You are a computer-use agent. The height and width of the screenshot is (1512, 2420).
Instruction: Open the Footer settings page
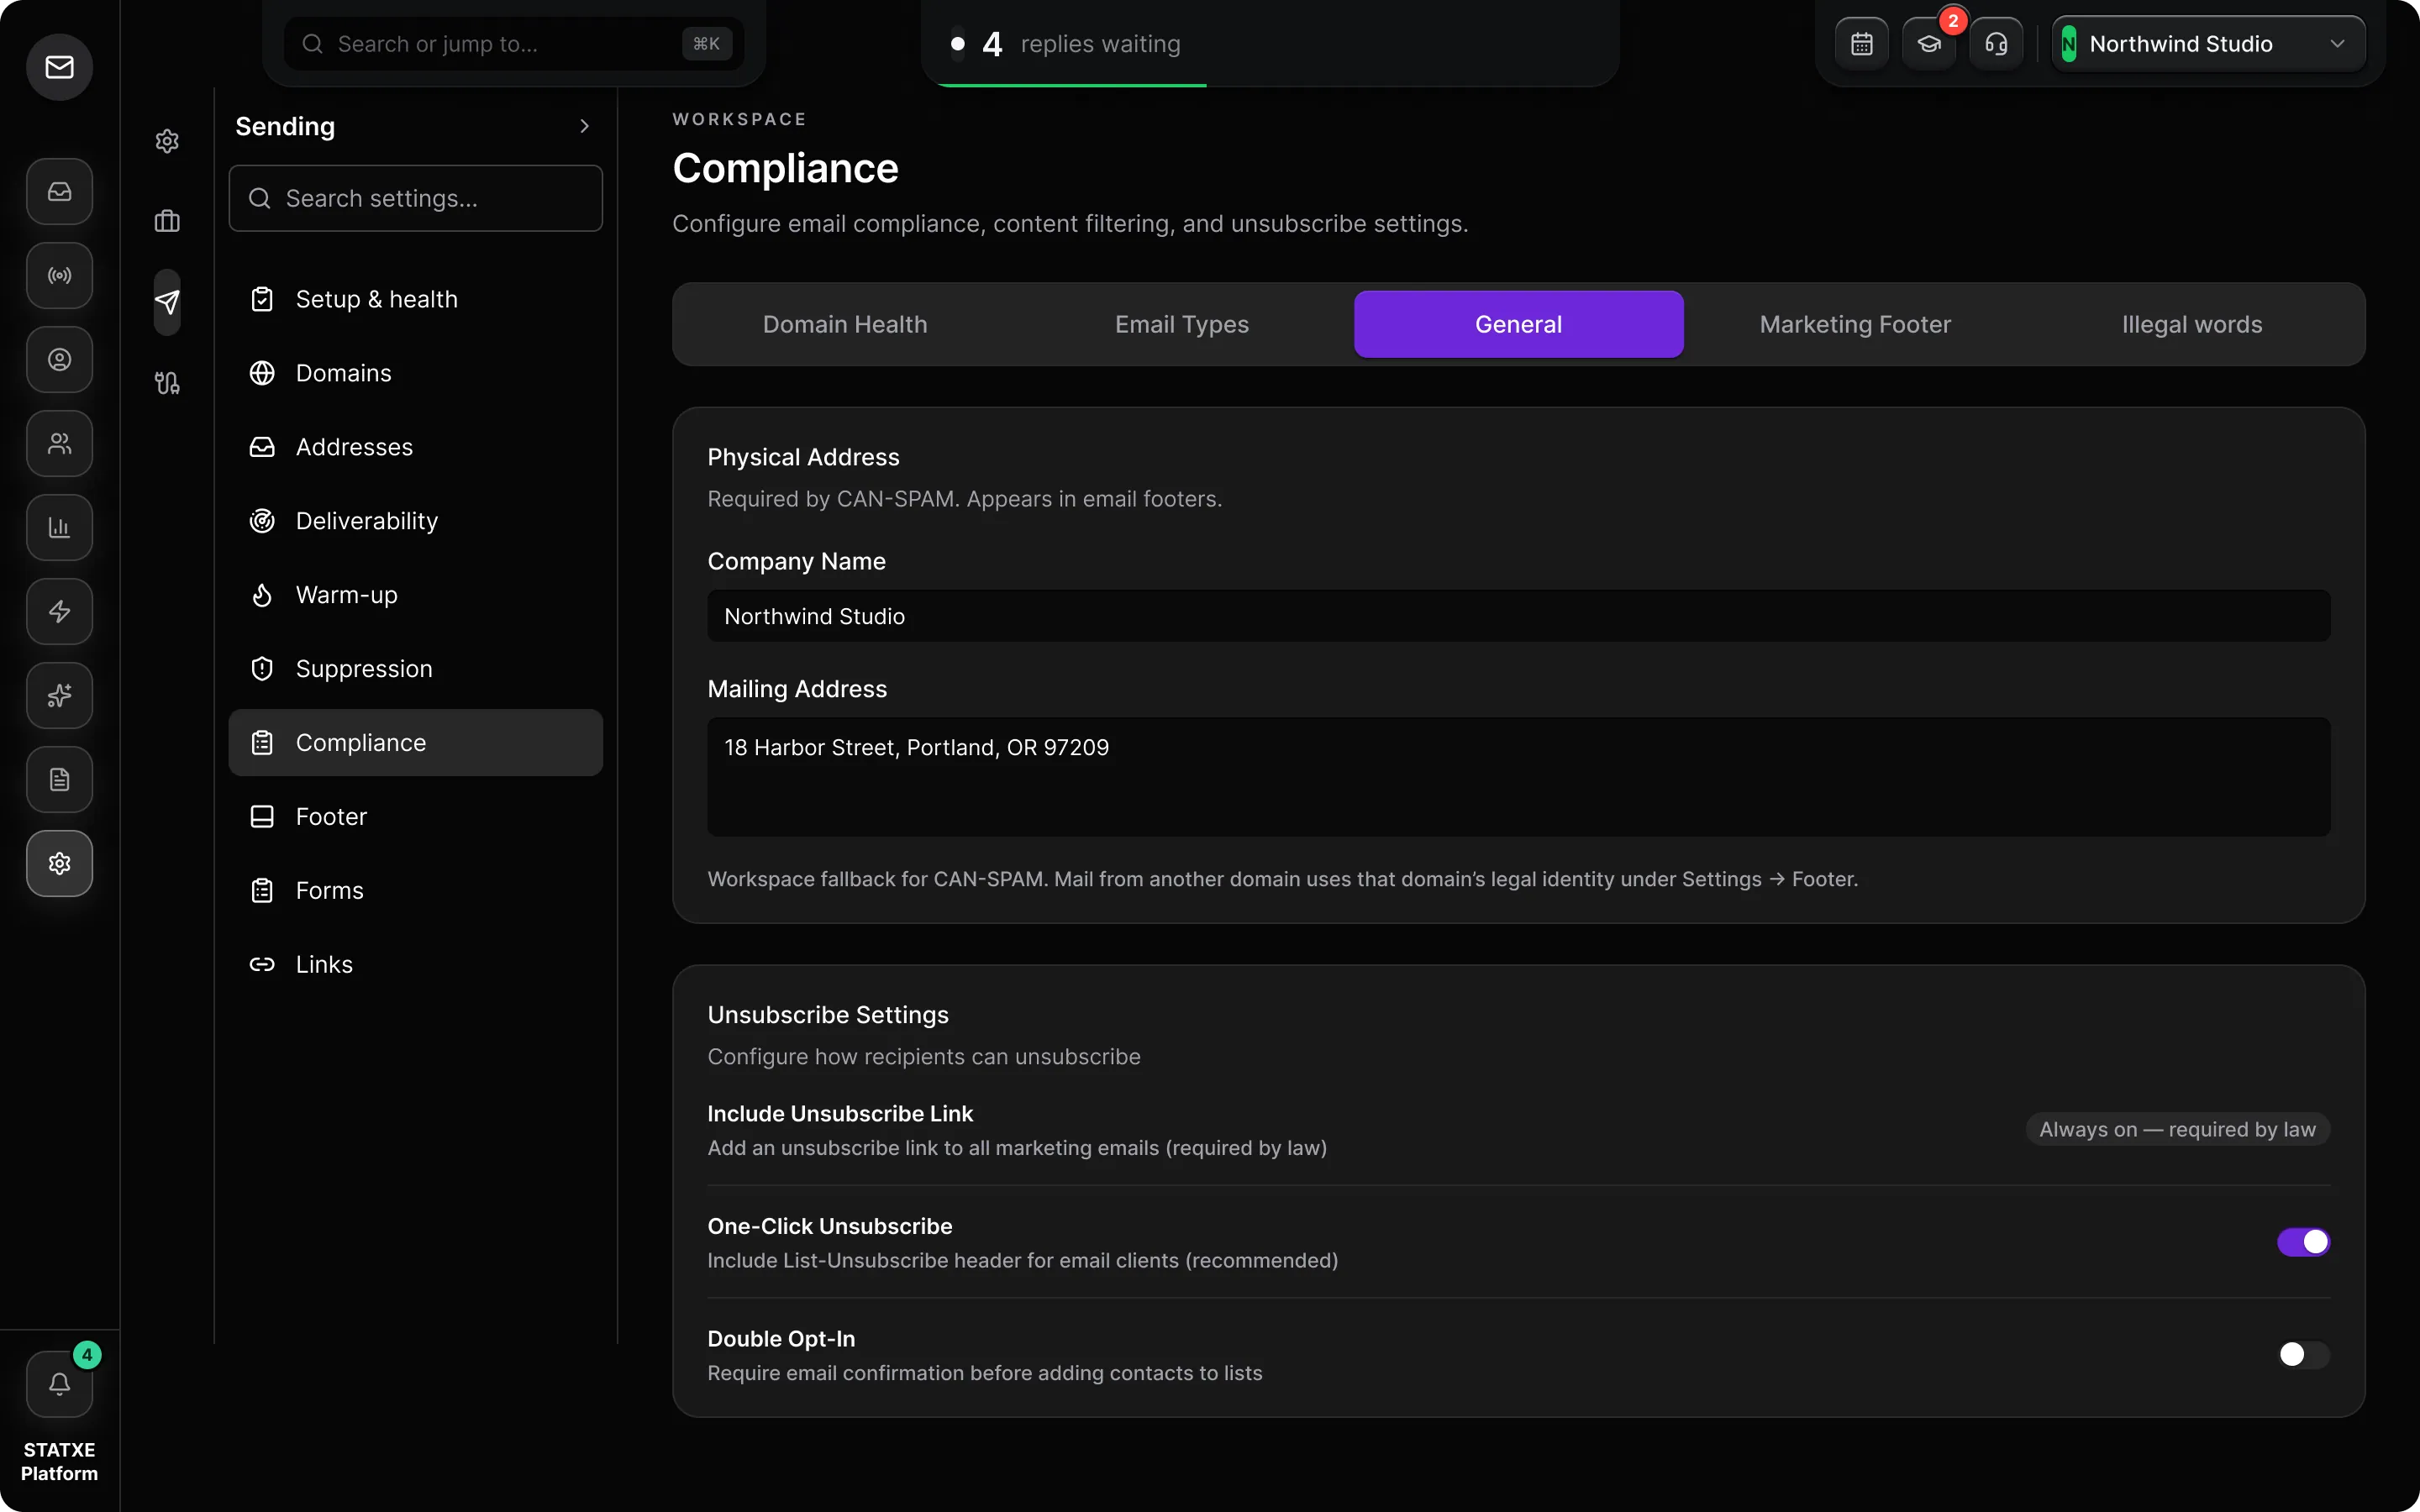click(x=415, y=817)
